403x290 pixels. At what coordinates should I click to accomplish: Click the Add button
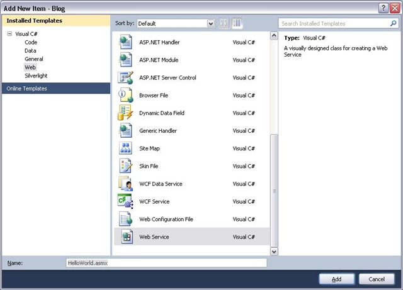coord(337,279)
